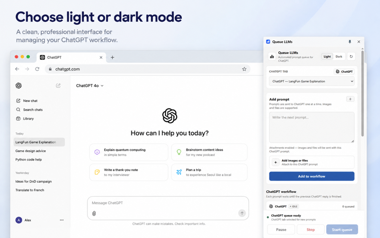Screen dimensions: 380x238
Task: Click the Queue LLMs panel scrollbar
Action: (x=362, y=94)
